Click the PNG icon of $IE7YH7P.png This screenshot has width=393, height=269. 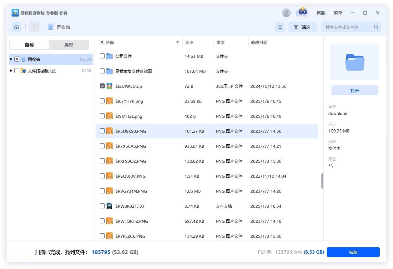[109, 101]
